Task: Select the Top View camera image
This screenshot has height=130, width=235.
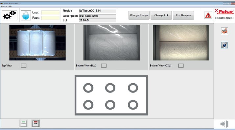Action: coord(37,42)
